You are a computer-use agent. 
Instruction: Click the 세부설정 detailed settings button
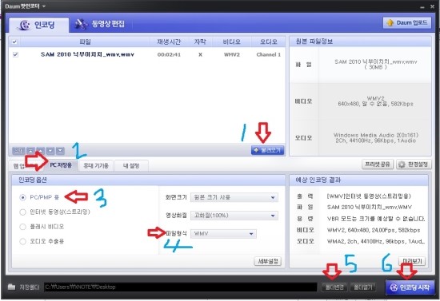click(x=268, y=261)
